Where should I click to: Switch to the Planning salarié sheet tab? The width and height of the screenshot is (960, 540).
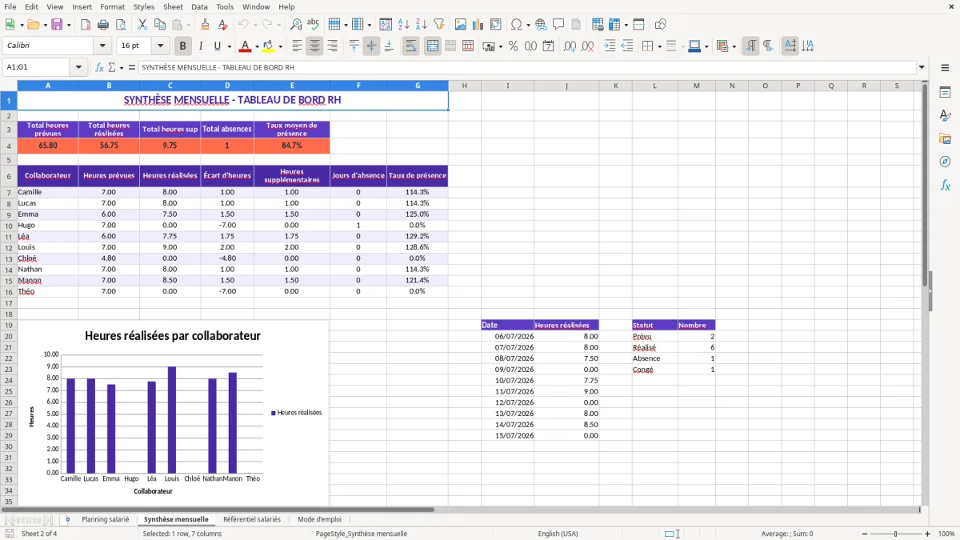(x=105, y=519)
